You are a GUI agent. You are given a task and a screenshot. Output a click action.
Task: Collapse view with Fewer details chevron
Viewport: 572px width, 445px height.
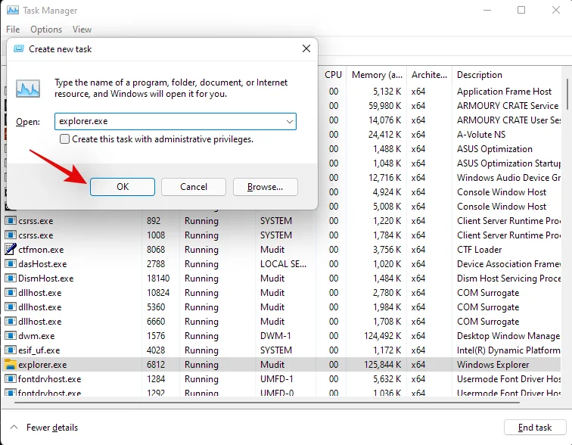coord(14,428)
